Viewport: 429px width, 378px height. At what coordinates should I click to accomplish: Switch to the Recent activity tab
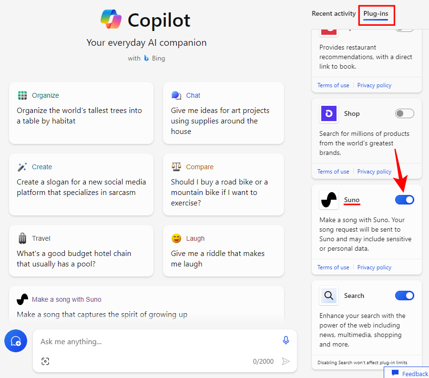coord(334,13)
